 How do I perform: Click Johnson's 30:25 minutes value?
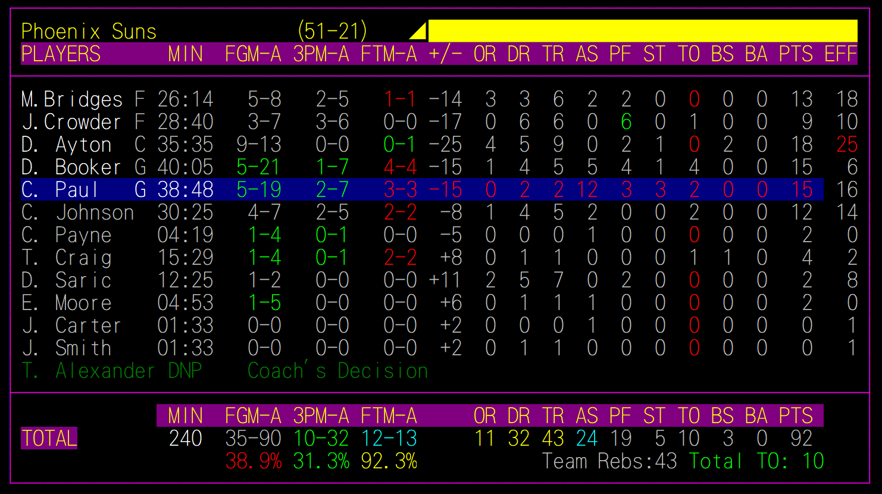[x=186, y=212]
